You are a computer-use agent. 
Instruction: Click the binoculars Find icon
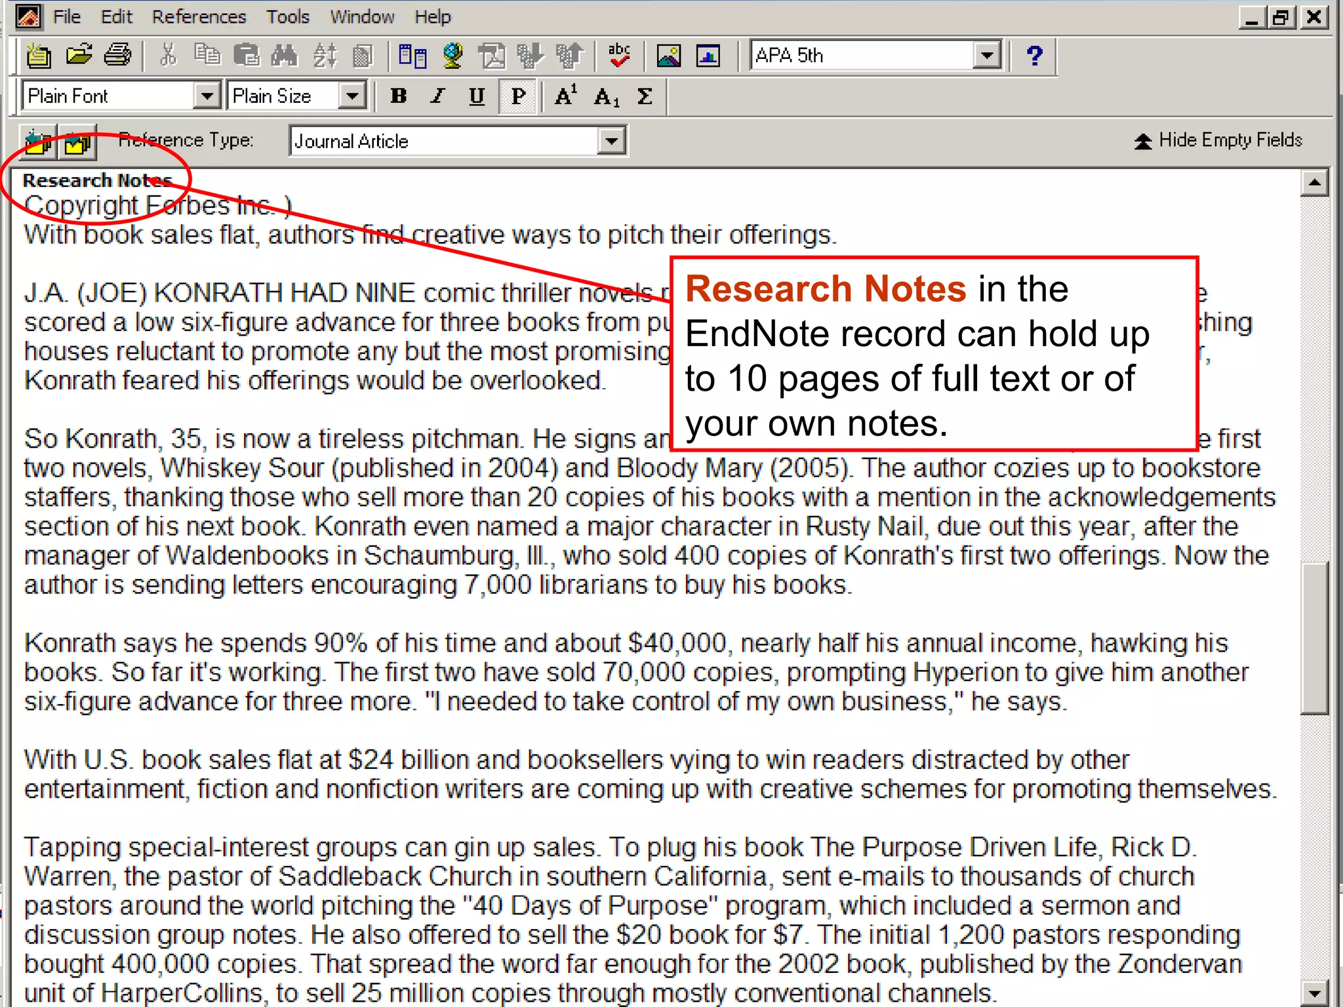(285, 56)
